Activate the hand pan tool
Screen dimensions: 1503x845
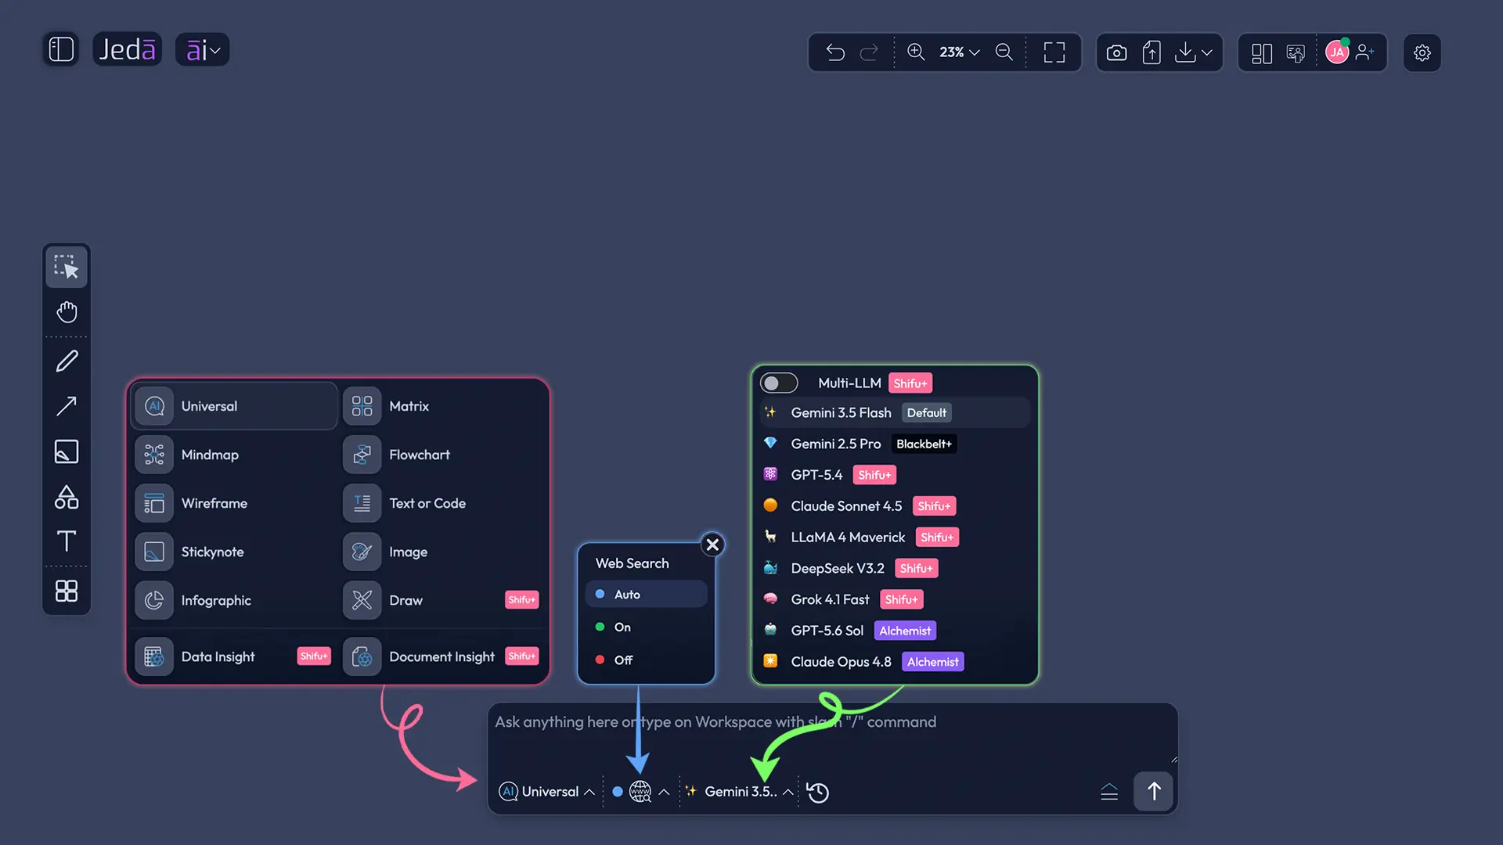67,311
